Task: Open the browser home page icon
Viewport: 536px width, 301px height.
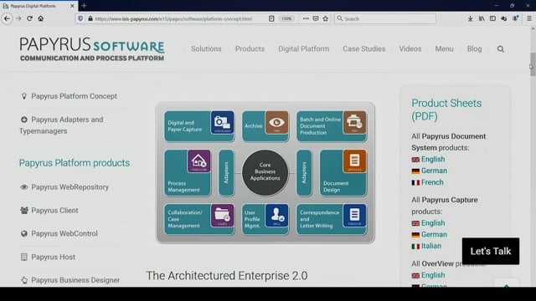Action: coord(41,18)
